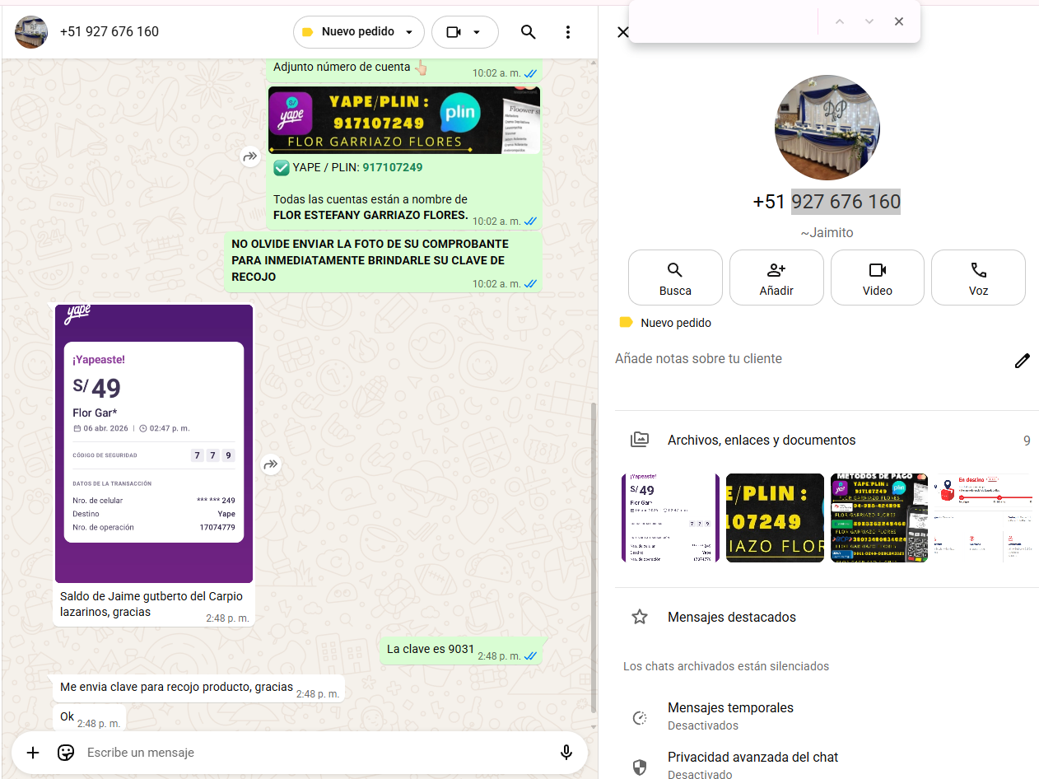Click the emoji sticker picker icon

coord(66,753)
